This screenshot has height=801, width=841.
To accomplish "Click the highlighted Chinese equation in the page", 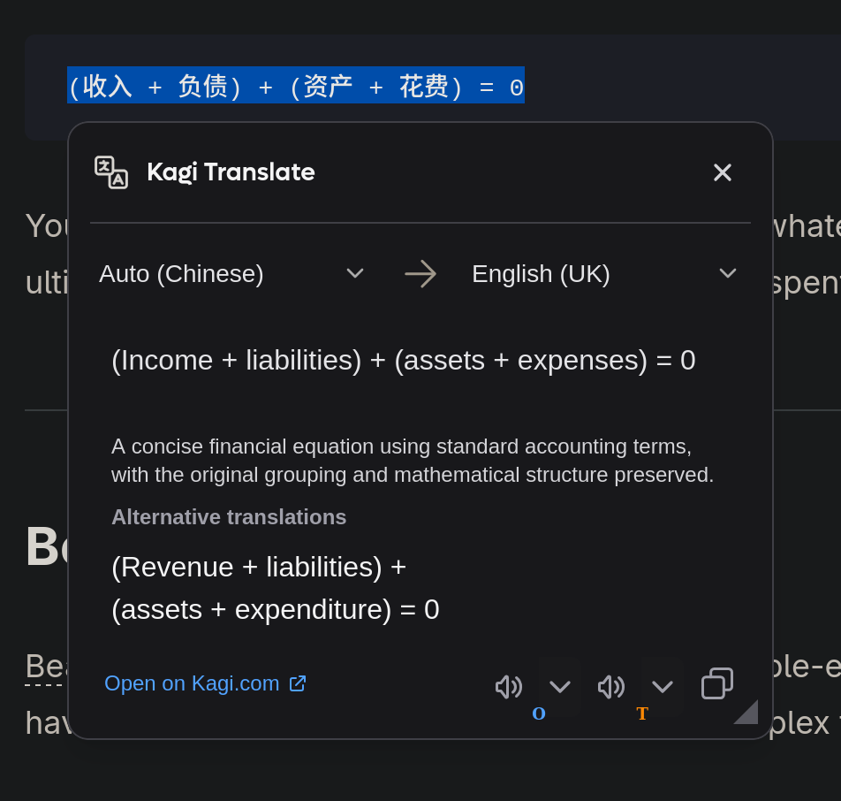I will pyautogui.click(x=296, y=86).
